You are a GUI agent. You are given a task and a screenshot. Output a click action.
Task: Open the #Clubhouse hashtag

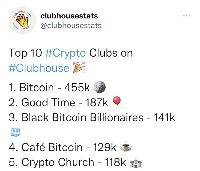39,68
